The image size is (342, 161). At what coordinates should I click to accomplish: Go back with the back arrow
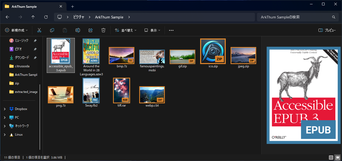point(7,17)
